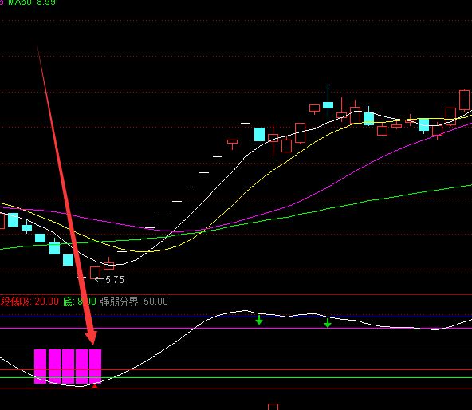Viewport: 472px width, 410px height.
Task: Select the large cyan candle mid-rally
Action: (x=259, y=134)
